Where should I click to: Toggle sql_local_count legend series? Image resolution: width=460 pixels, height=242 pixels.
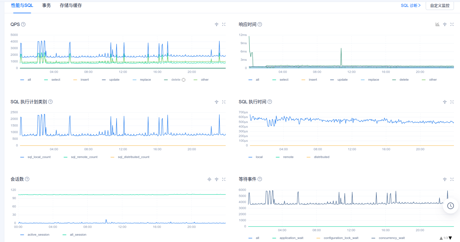35,157
